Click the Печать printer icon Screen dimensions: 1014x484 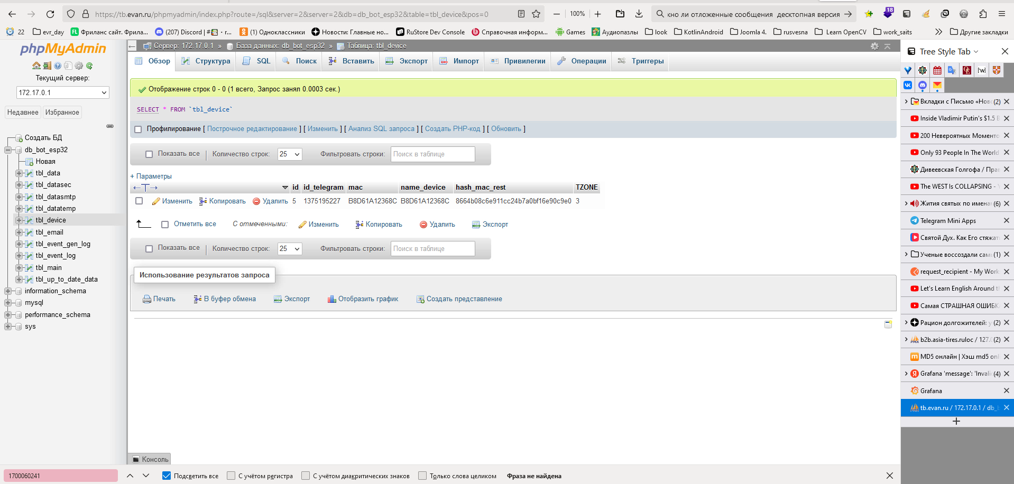[147, 299]
